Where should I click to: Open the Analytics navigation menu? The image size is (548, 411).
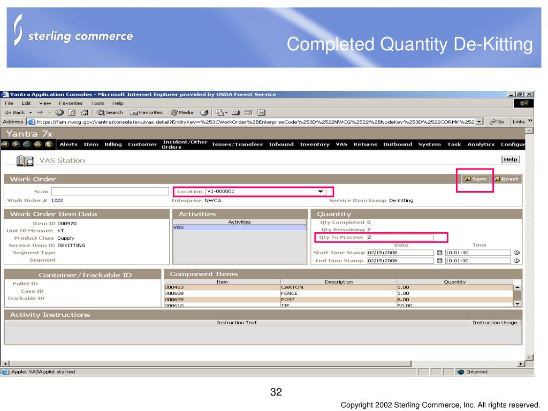pos(481,144)
